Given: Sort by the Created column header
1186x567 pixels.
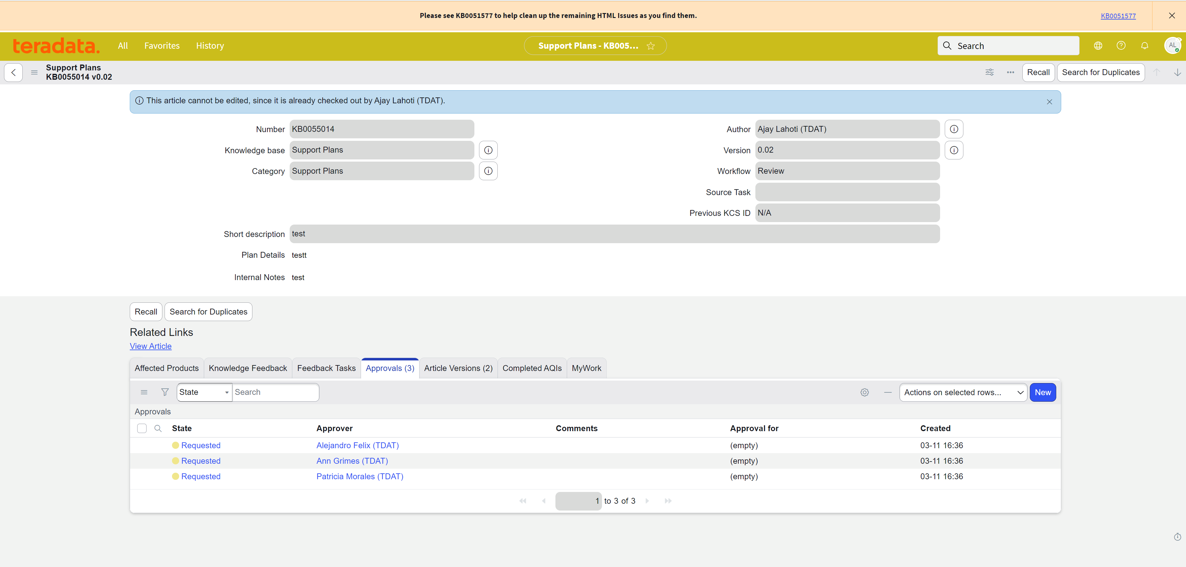Looking at the screenshot, I should point(935,428).
